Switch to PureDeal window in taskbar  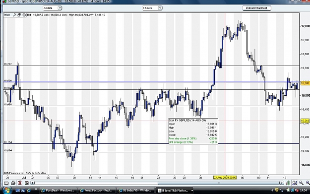(58, 191)
